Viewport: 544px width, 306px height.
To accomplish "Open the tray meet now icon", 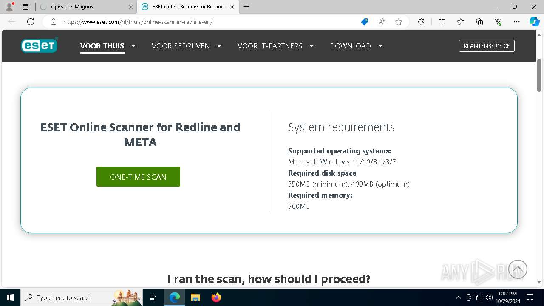I will pos(469,297).
